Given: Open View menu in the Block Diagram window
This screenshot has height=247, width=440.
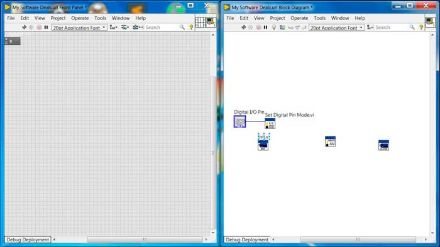Looking at the screenshot, I should pos(259,18).
